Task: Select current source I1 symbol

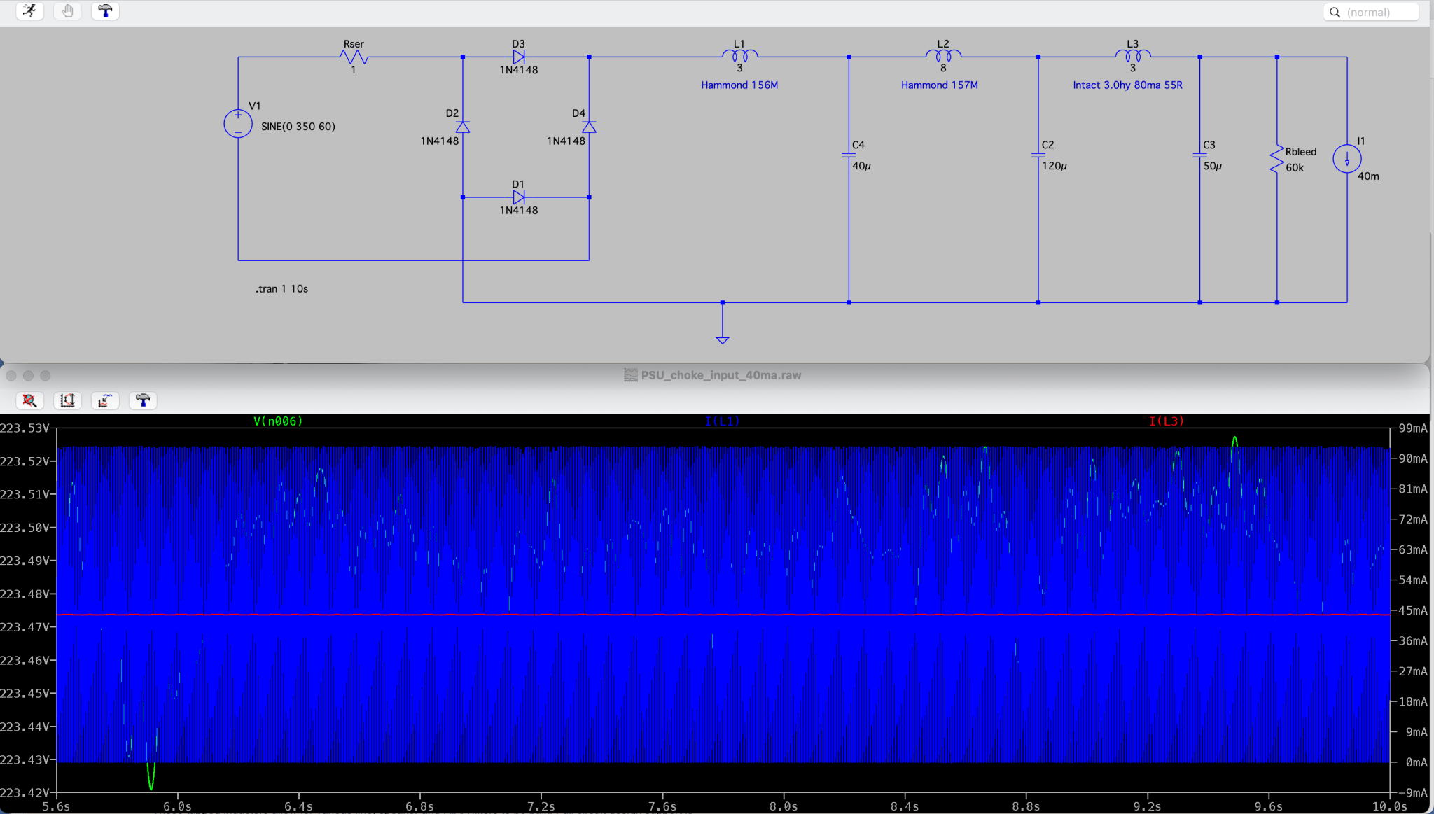Action: (1347, 159)
